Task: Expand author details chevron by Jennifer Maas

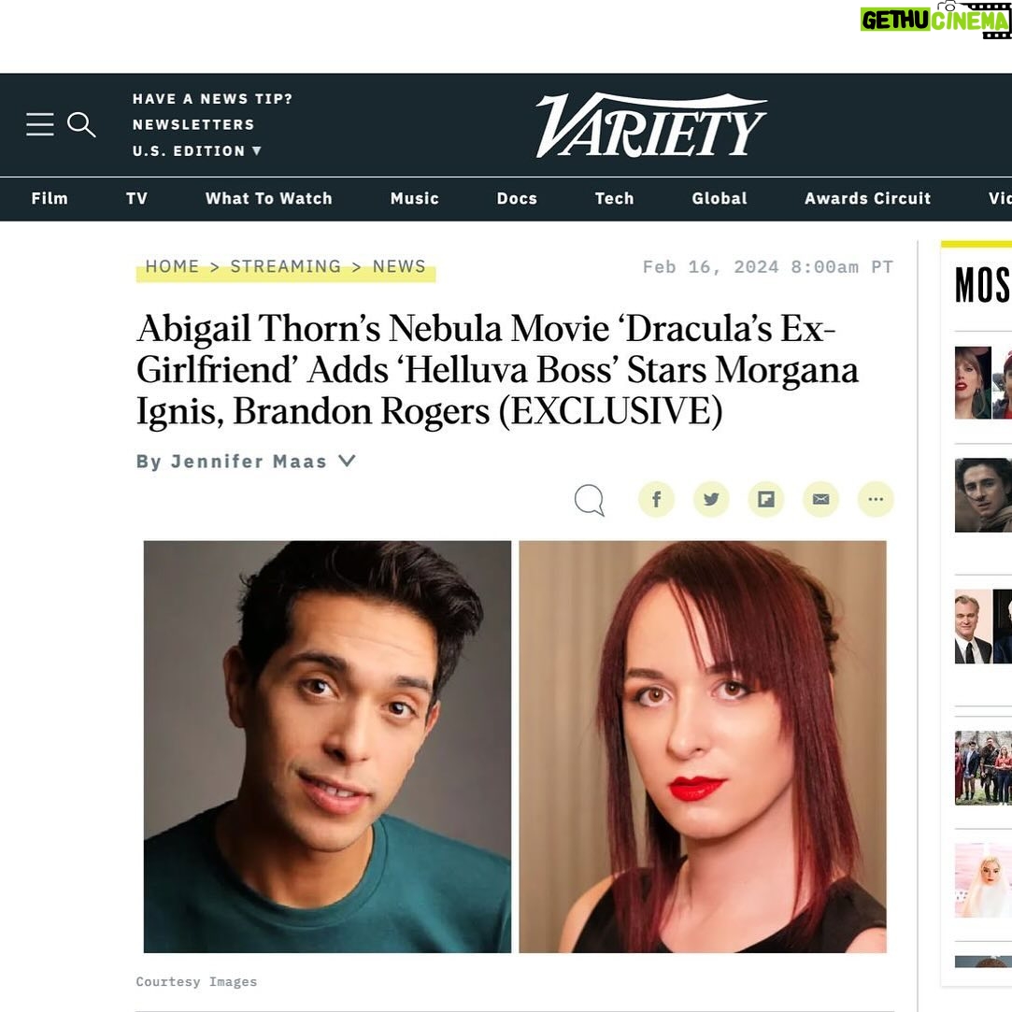Action: pos(348,461)
